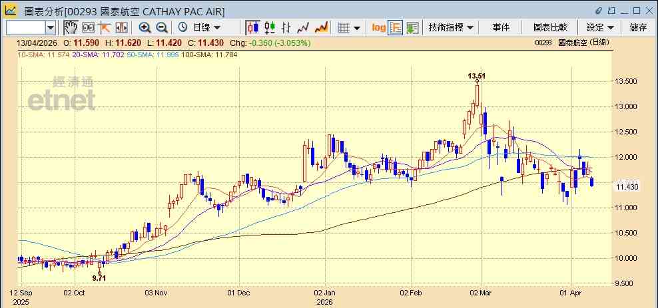Switch to red-green candlestick chart
This screenshot has height=308, width=658.
tap(270, 28)
